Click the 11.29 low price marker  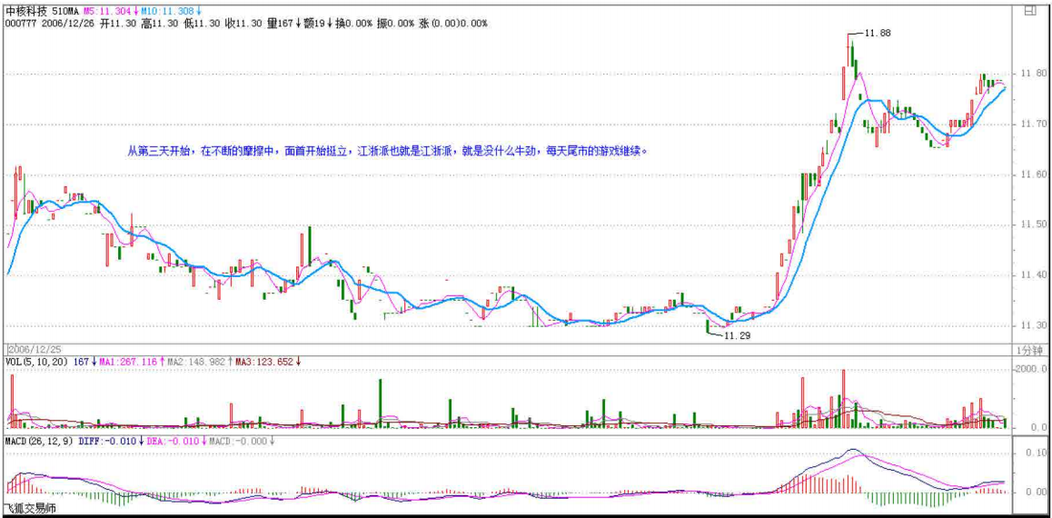pos(737,335)
